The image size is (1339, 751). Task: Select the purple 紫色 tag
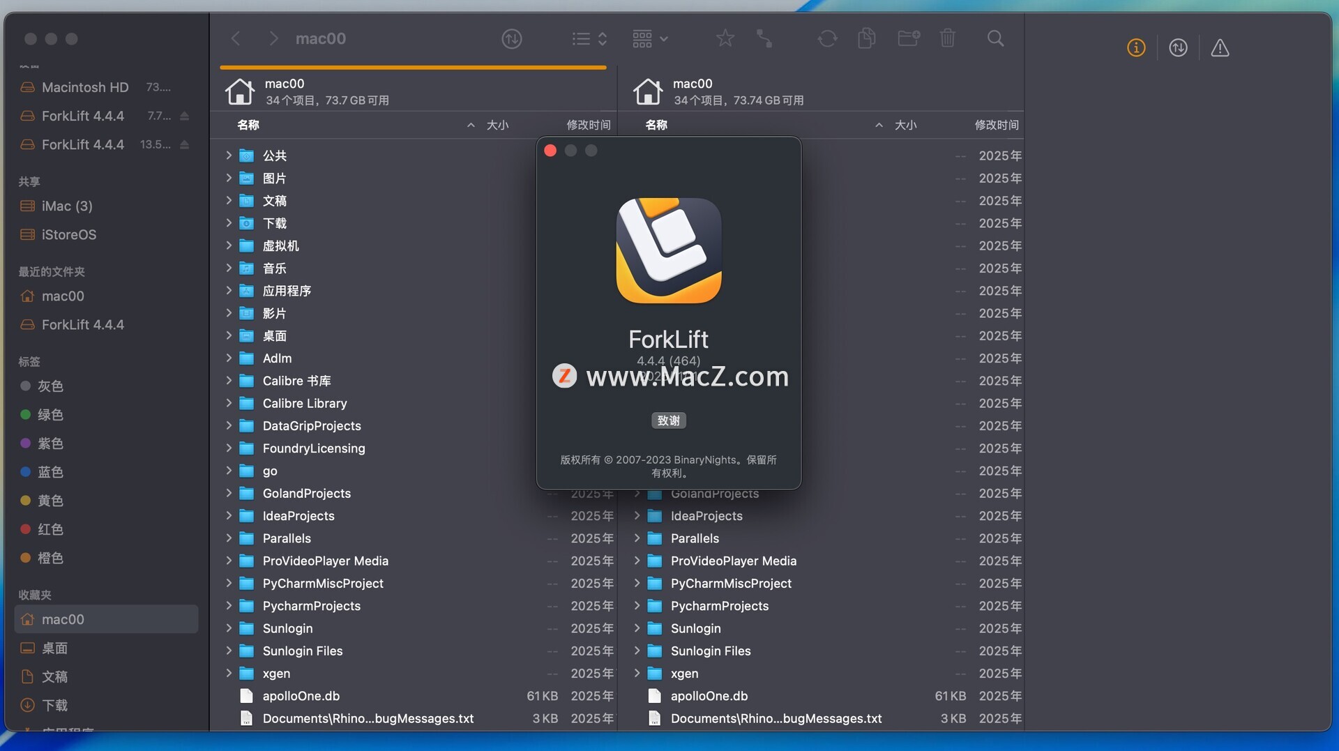click(50, 443)
